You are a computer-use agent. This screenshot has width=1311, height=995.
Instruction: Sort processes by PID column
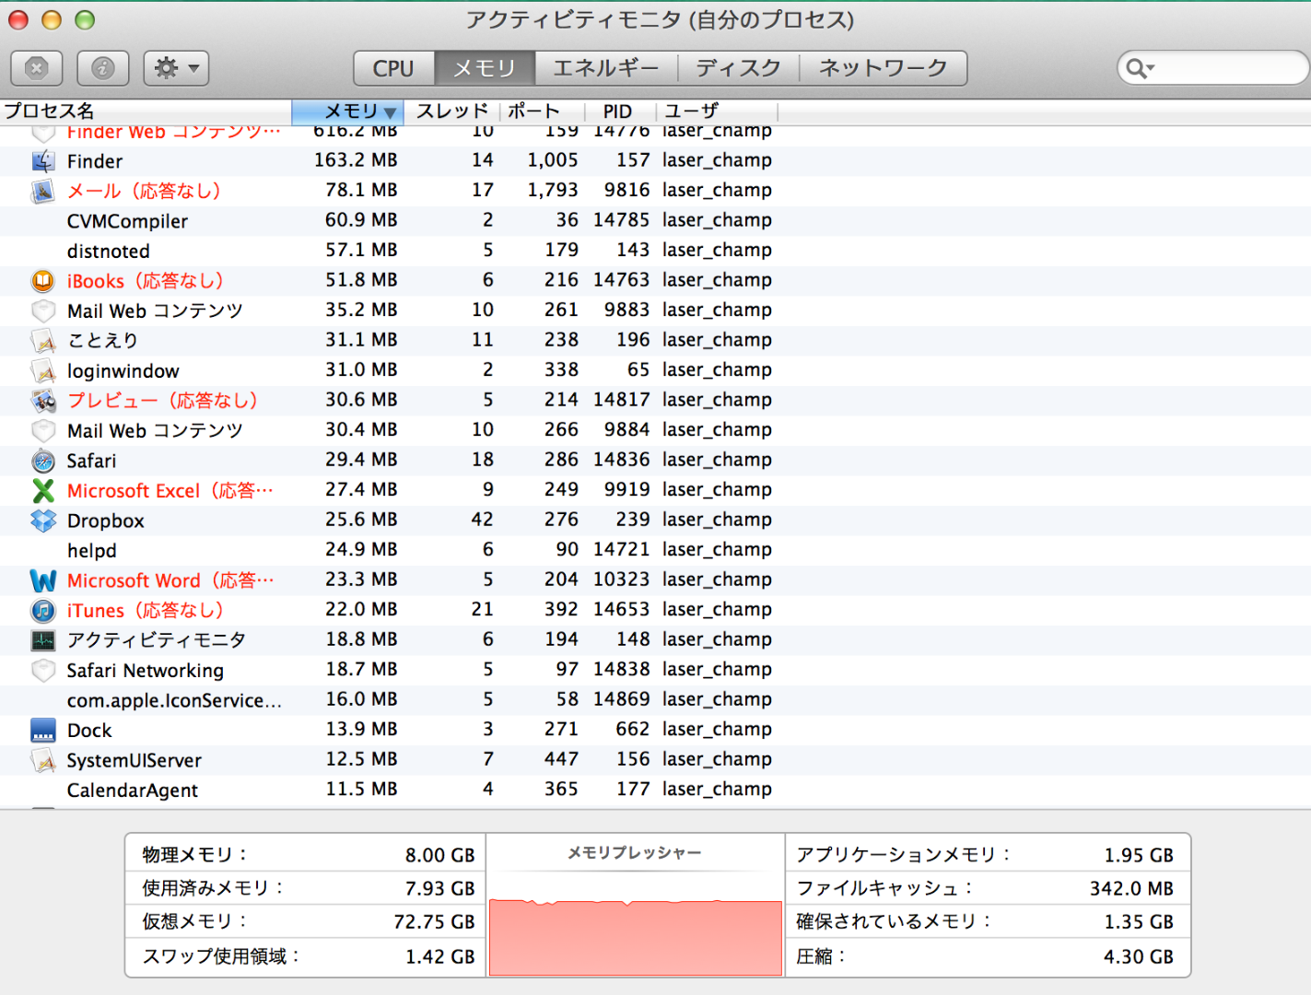coord(617,111)
